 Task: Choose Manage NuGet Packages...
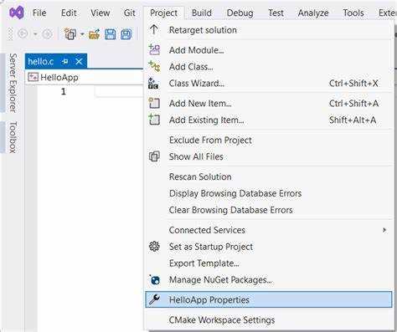(x=269, y=280)
